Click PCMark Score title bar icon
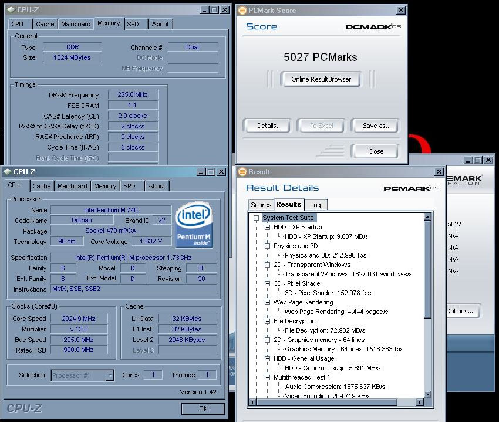The width and height of the screenshot is (499, 423). pyautogui.click(x=242, y=11)
